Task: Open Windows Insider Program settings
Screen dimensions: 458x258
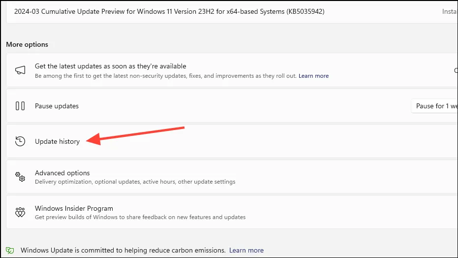Action: 232,212
